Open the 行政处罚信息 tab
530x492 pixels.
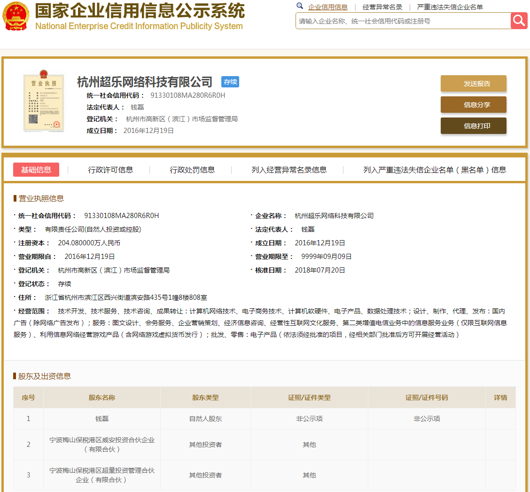(192, 170)
